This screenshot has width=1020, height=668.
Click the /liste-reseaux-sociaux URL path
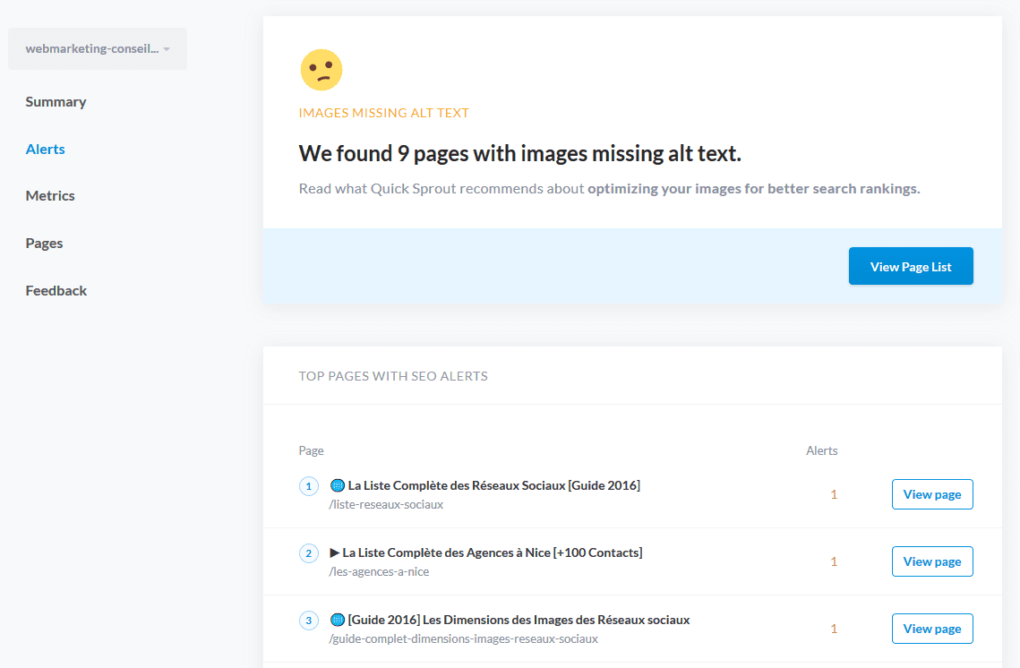(386, 505)
